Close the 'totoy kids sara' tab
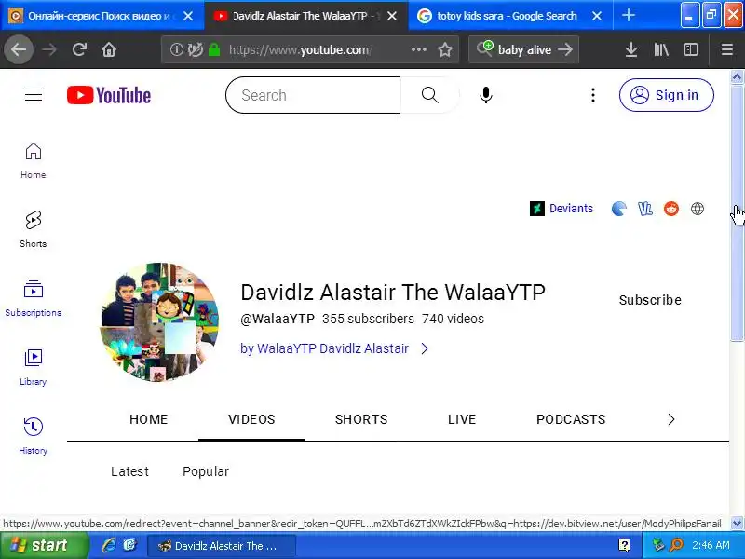Screen dimensions: 745x559 [597, 16]
